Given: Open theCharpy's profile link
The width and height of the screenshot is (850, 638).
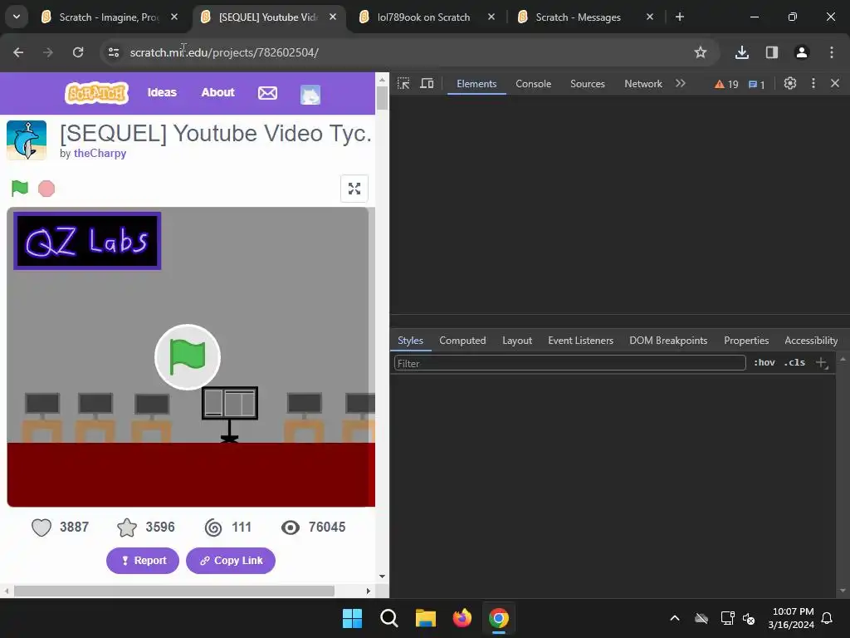Looking at the screenshot, I should coord(100,153).
